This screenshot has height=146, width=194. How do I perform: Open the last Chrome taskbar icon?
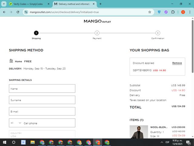click(x=107, y=142)
